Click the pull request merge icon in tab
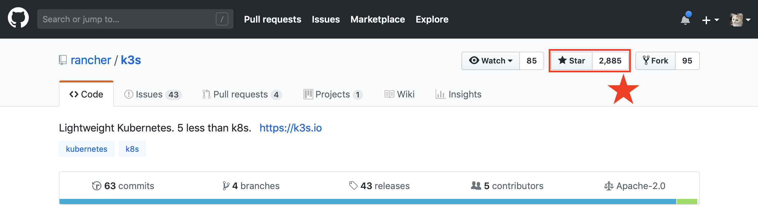 [206, 94]
